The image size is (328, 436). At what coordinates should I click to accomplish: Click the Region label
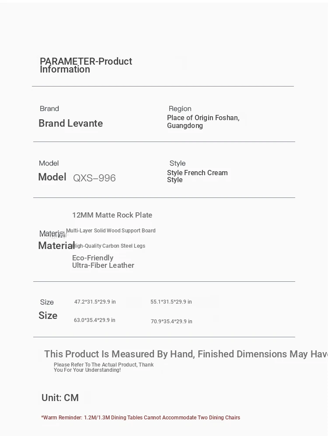coord(180,109)
